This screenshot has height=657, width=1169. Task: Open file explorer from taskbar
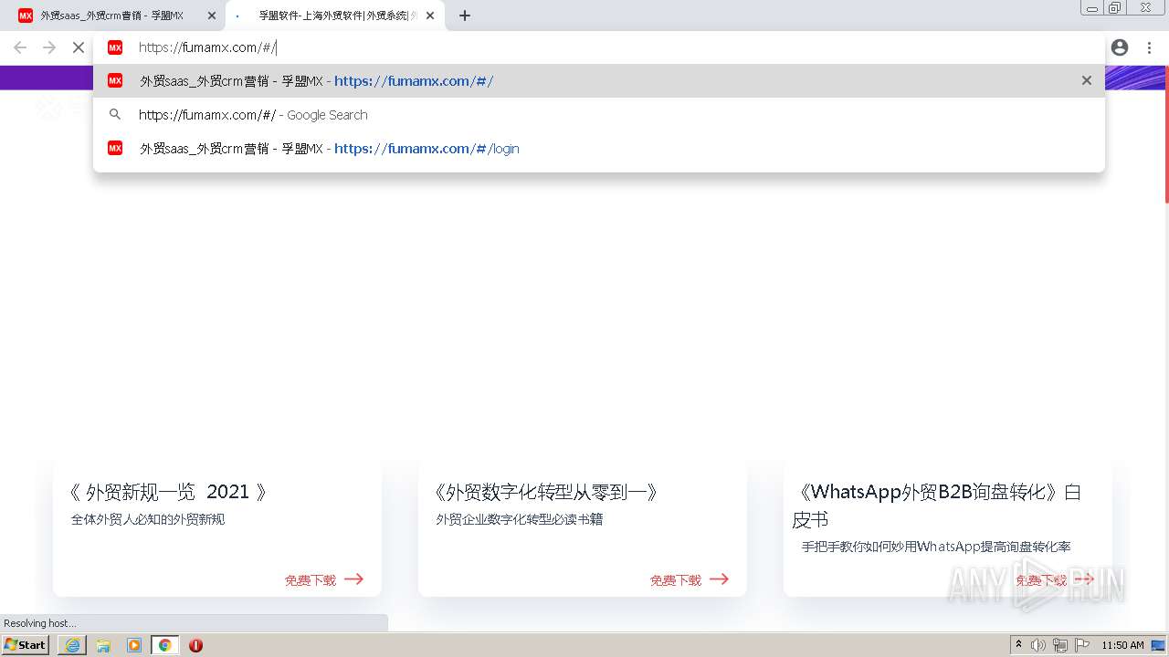click(x=103, y=645)
